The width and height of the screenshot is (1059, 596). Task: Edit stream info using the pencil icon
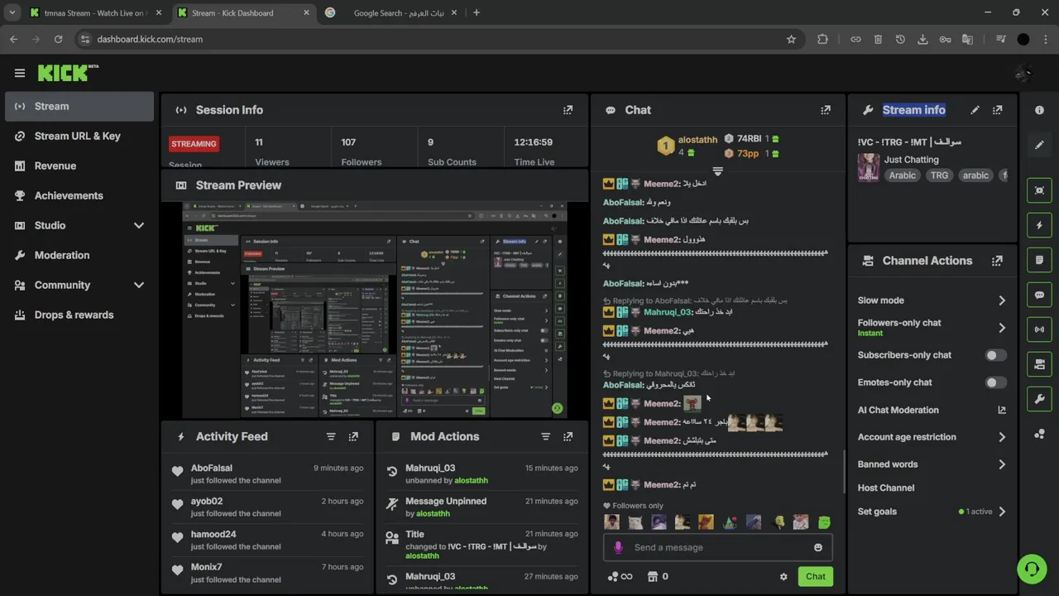click(975, 110)
